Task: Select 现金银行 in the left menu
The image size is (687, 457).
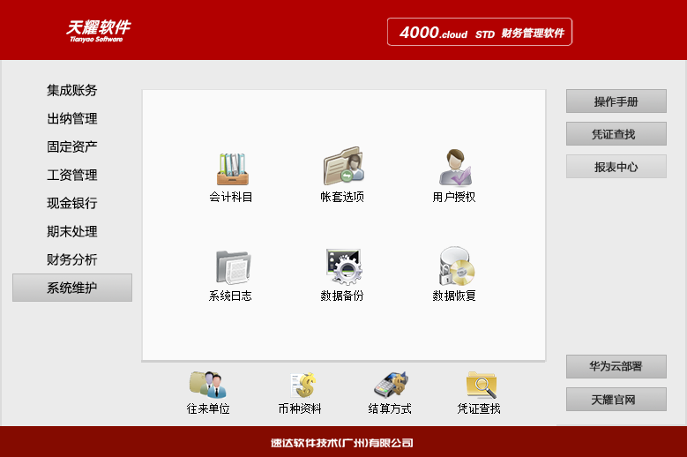Action: click(x=71, y=203)
